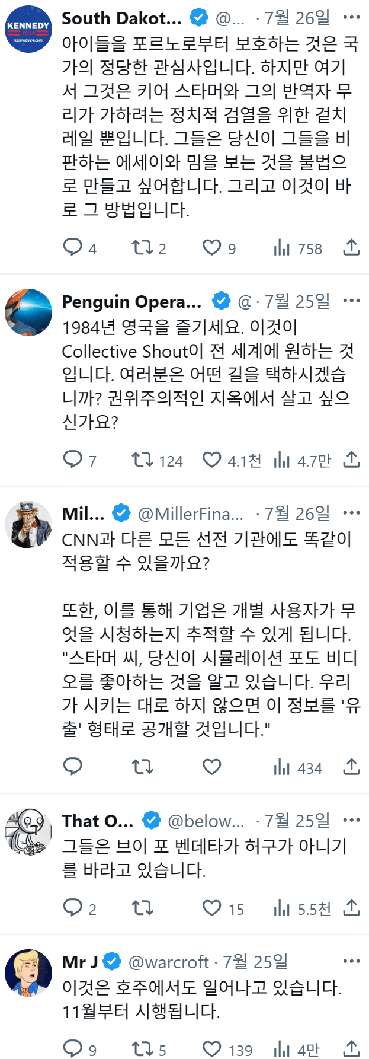Viewport: 369px width, 1059px height.
Task: Repost the South Dakota Kennedy post
Action: click(x=142, y=247)
